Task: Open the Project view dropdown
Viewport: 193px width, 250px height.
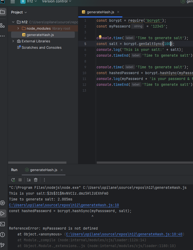Action: click(x=19, y=12)
